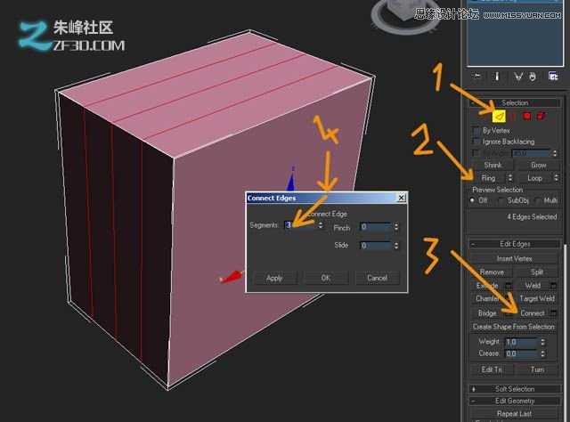Collapse the Edit Geometry rollout header

515,401
